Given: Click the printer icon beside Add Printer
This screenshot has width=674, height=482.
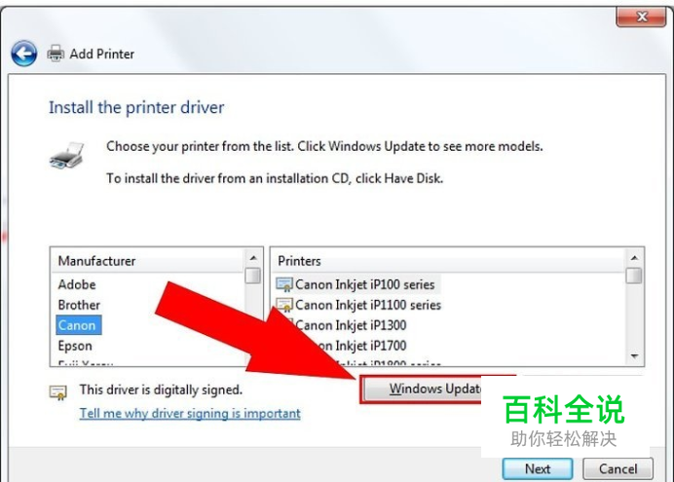Looking at the screenshot, I should click(x=56, y=54).
